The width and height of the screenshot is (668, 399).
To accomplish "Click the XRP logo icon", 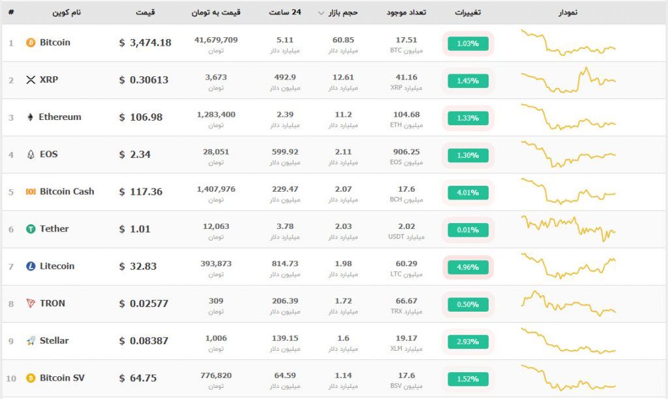I will pyautogui.click(x=30, y=80).
